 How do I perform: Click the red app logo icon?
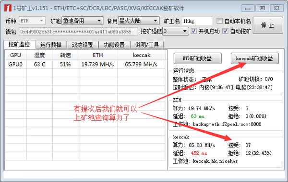click(8, 8)
